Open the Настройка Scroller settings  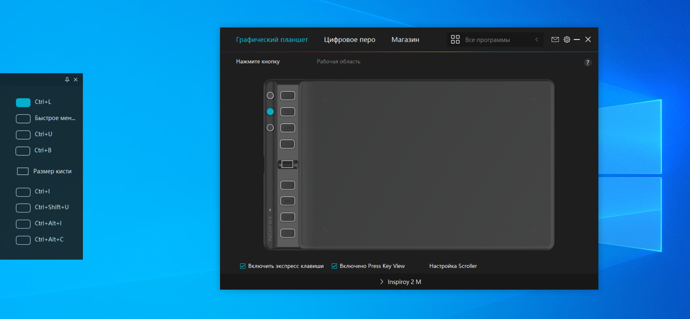pyautogui.click(x=453, y=266)
